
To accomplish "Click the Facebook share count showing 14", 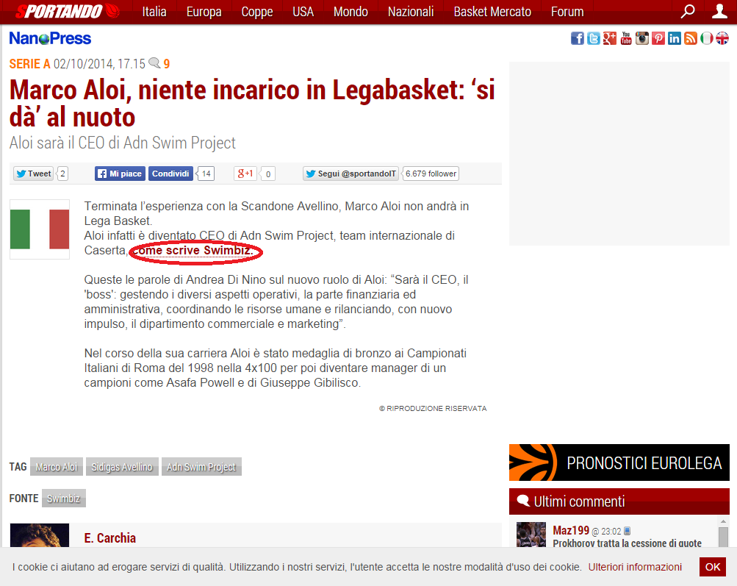I will 206,174.
